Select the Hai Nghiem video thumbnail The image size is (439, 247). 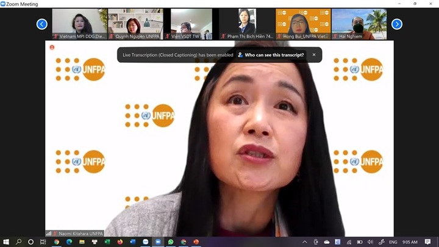pos(359,24)
